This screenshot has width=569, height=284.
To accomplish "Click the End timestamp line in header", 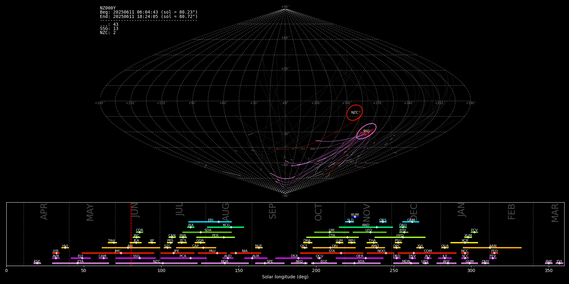I will point(149,16).
